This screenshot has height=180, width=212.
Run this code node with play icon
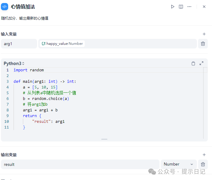172,7
